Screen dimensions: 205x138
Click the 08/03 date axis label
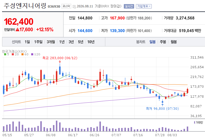pos(172,135)
